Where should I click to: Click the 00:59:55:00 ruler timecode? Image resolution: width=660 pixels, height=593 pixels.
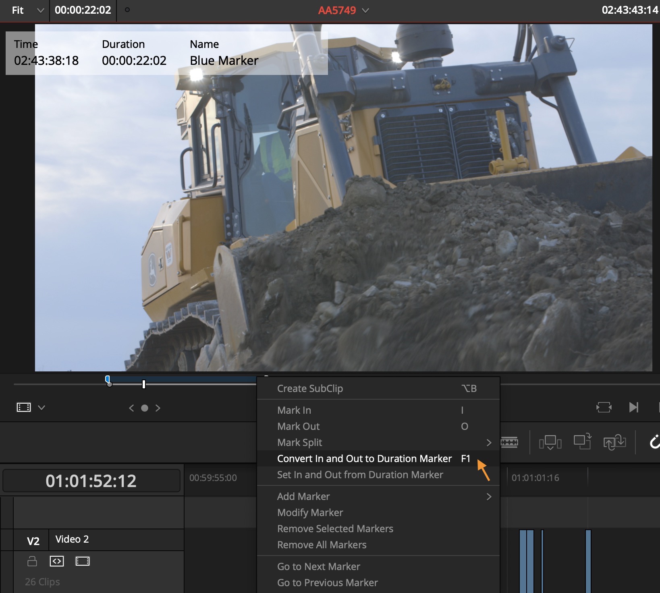tap(213, 478)
